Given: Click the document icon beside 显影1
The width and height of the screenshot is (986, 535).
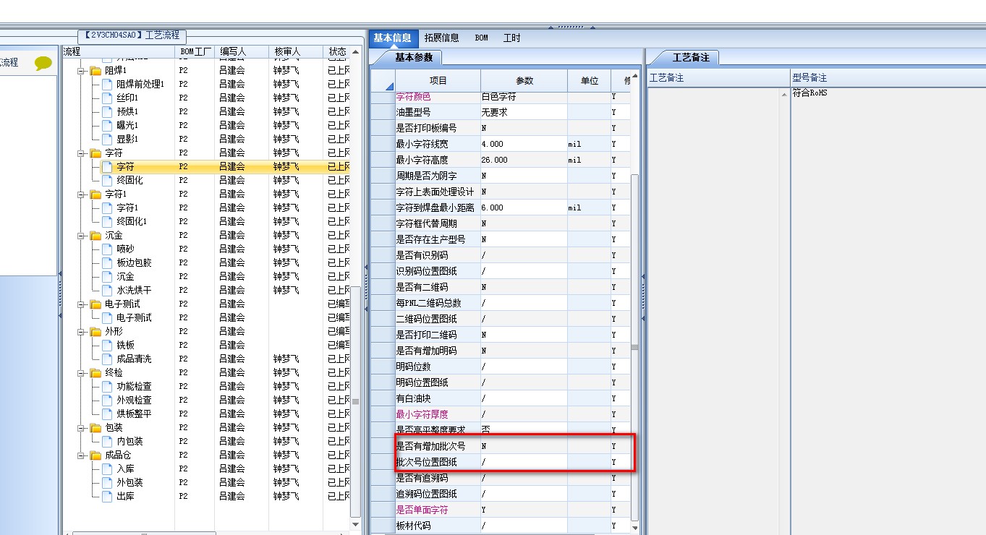Looking at the screenshot, I should (x=107, y=139).
